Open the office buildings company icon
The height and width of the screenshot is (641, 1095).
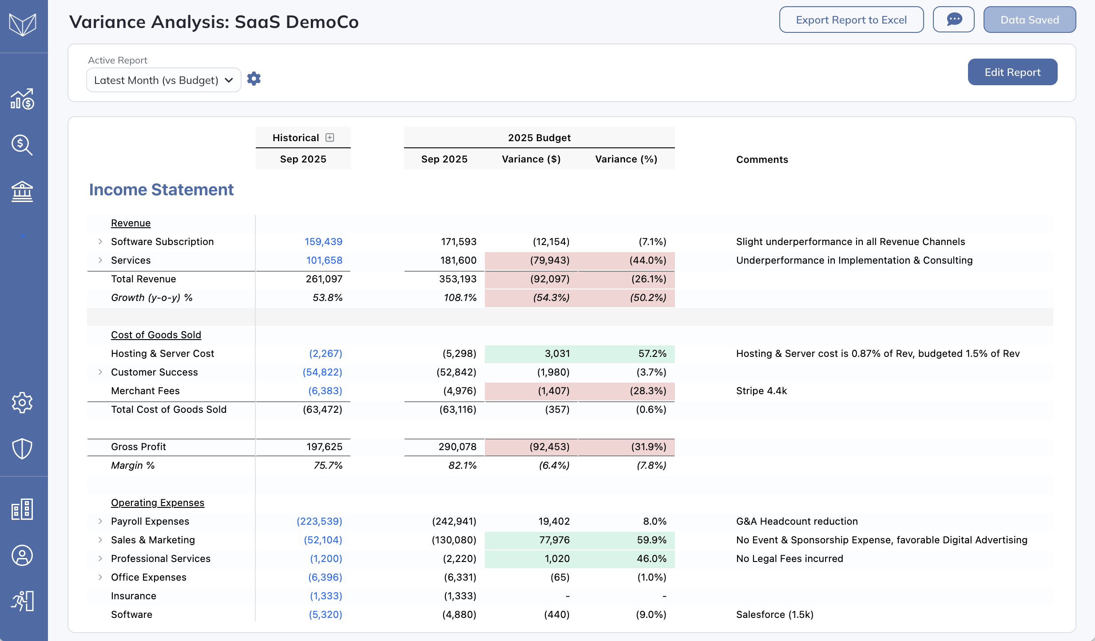pos(22,509)
